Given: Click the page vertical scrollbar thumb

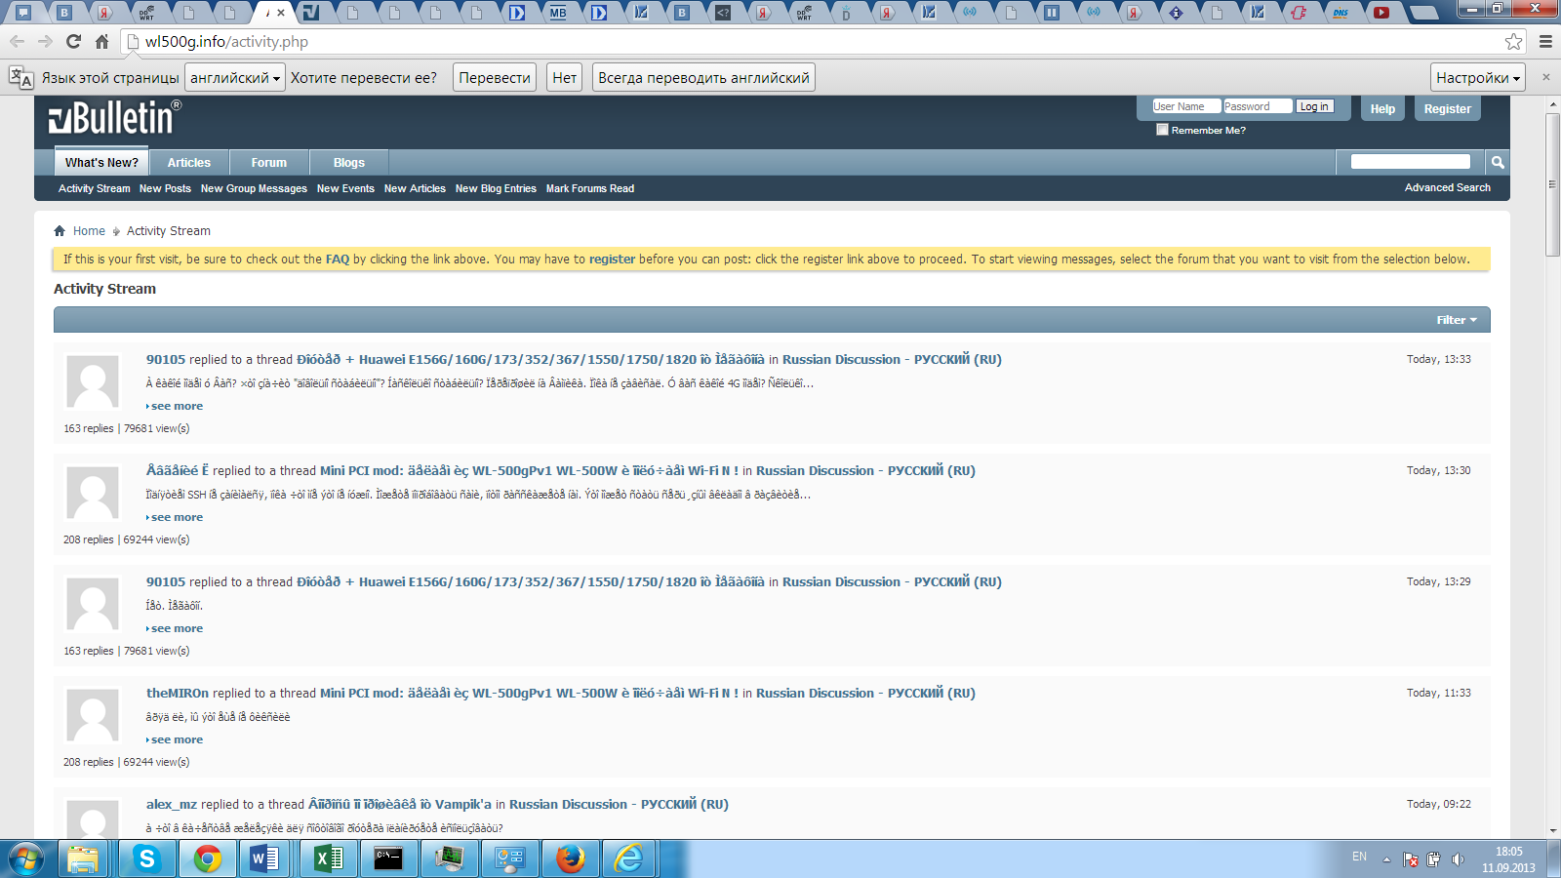Looking at the screenshot, I should [x=1552, y=185].
